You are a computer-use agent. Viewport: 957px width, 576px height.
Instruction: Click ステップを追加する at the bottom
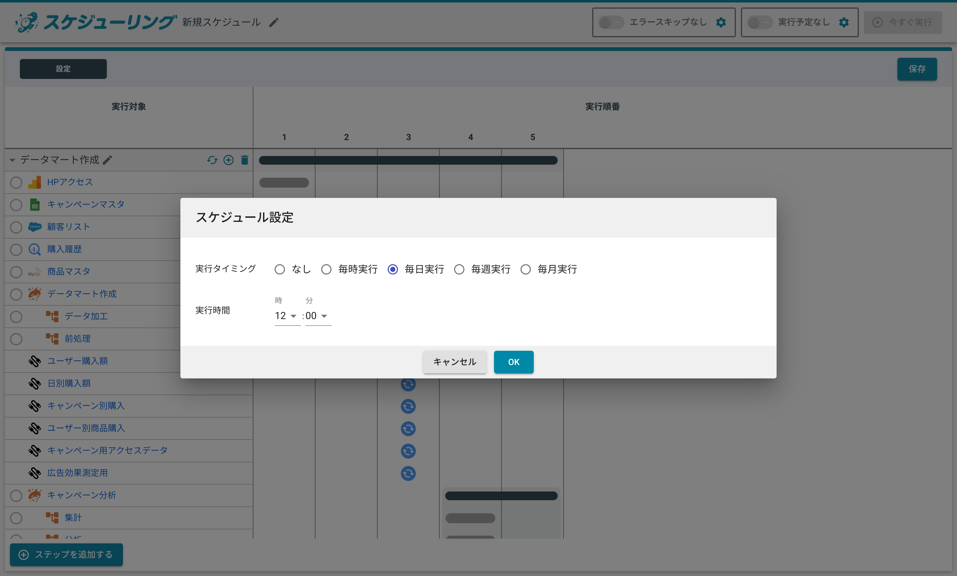[x=66, y=555]
